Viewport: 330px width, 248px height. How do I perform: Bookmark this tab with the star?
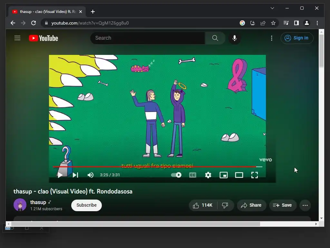[273, 23]
